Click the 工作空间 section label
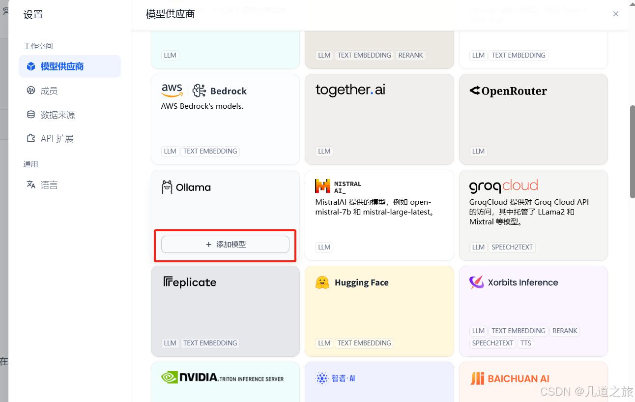635x402 pixels. [x=38, y=46]
